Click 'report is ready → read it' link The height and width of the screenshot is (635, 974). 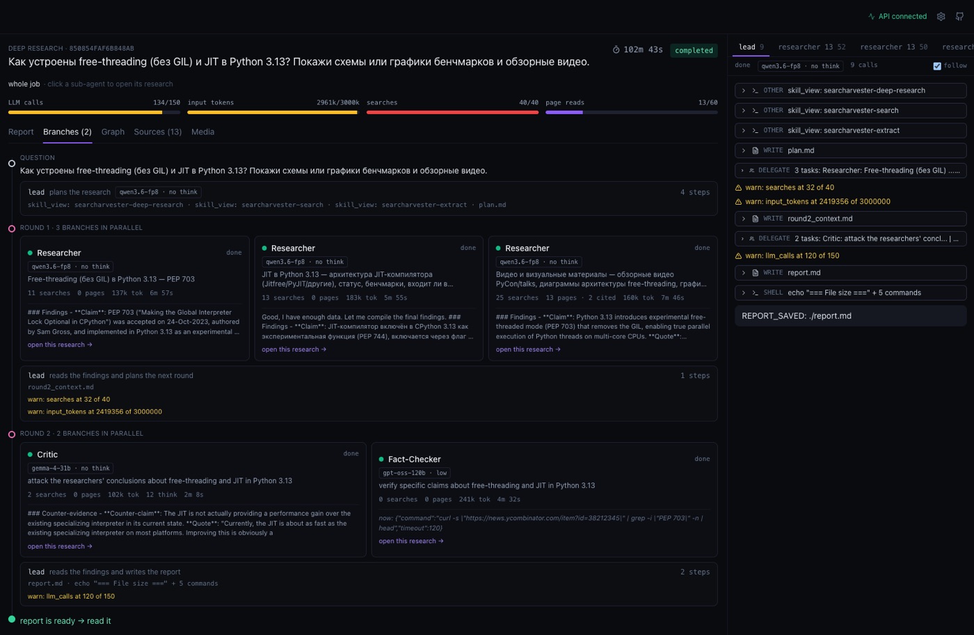(65, 620)
